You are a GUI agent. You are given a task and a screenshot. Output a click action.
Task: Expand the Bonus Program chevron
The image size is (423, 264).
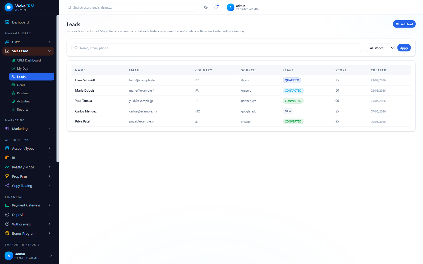tap(49, 233)
